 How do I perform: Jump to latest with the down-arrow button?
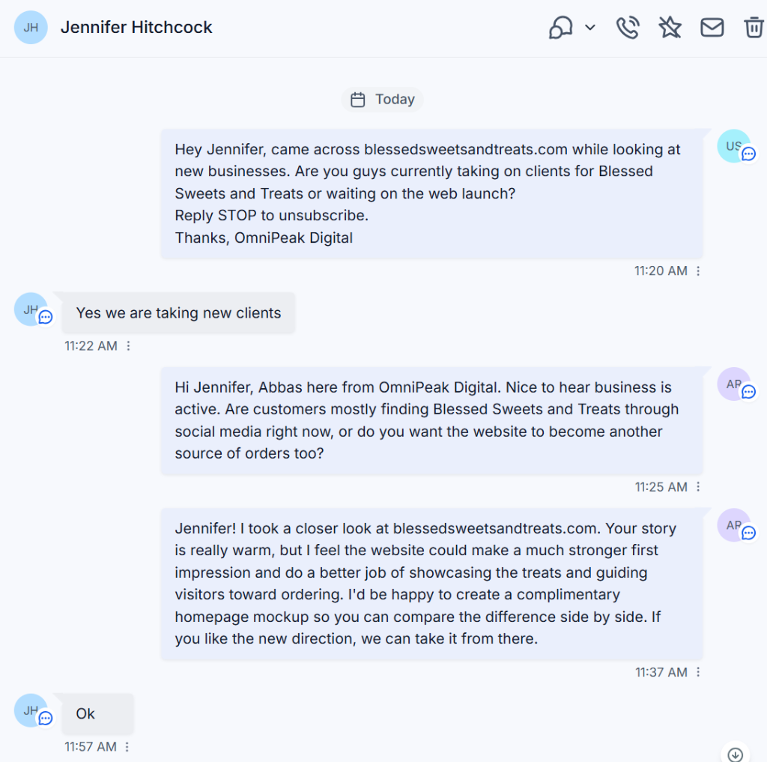coord(735,755)
